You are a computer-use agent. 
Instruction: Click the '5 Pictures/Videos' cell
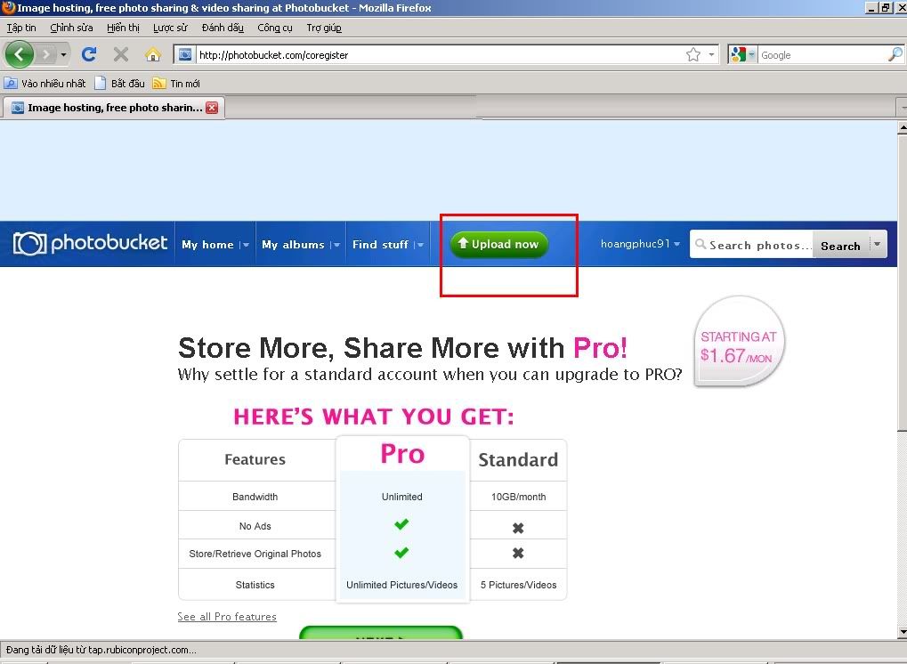click(518, 585)
